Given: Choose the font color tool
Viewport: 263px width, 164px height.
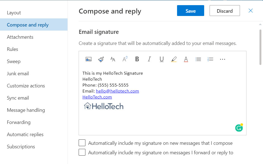Looking at the screenshot, I should (186, 59).
